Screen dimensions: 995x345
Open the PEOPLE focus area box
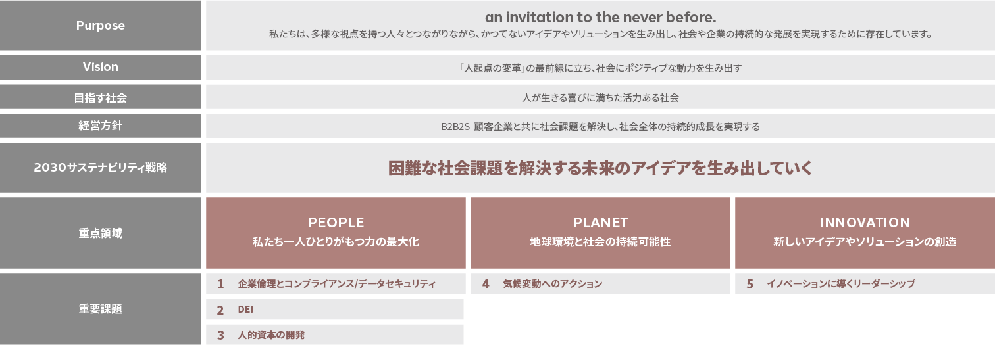click(x=336, y=233)
